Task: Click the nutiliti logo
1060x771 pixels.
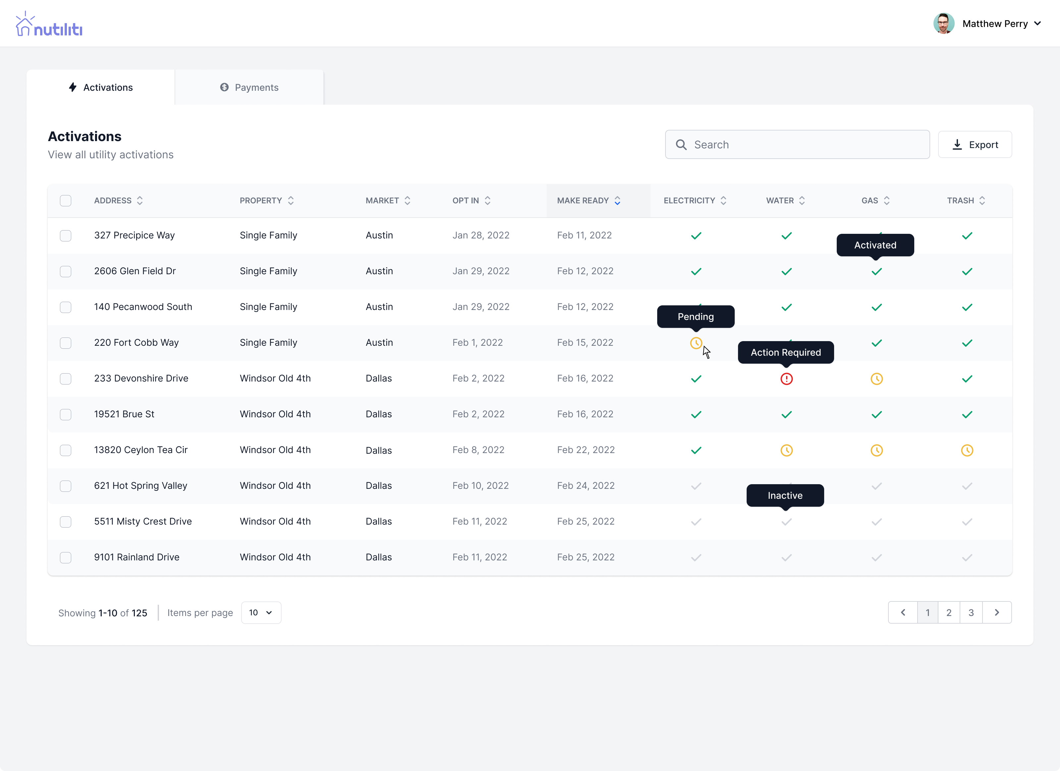Action: tap(49, 24)
